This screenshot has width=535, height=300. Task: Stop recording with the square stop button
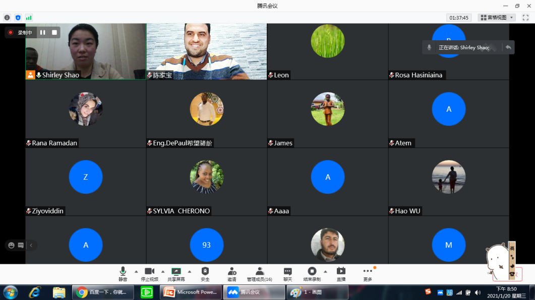(x=54, y=32)
